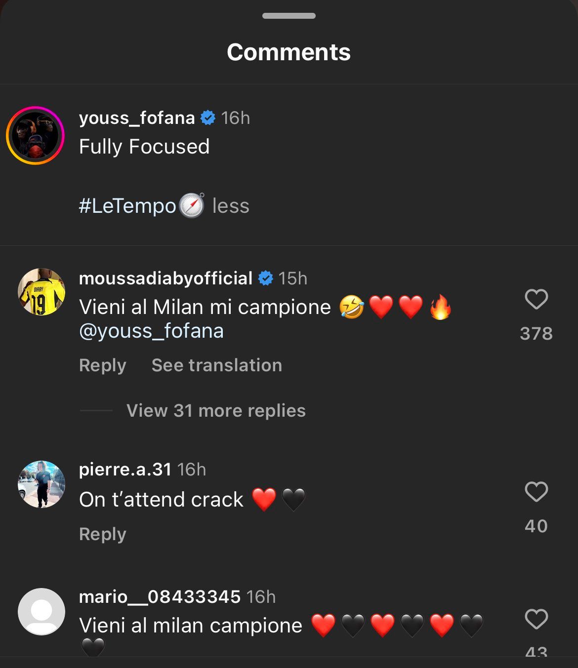The height and width of the screenshot is (668, 578).
Task: Expand View 31 more replies
Action: (215, 410)
